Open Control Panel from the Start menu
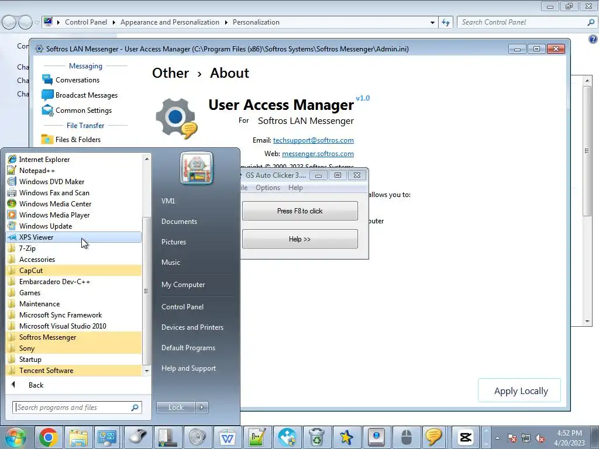The width and height of the screenshot is (599, 449). (183, 307)
